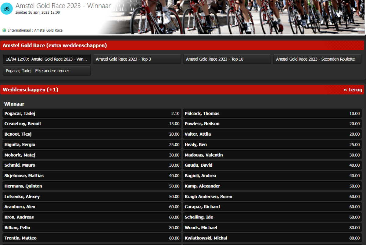The width and height of the screenshot is (366, 245).
Task: Pick Mohoric, Matej at 30.00
Action: (92, 155)
